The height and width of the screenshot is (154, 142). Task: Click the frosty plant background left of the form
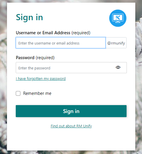click(x=3, y=77)
